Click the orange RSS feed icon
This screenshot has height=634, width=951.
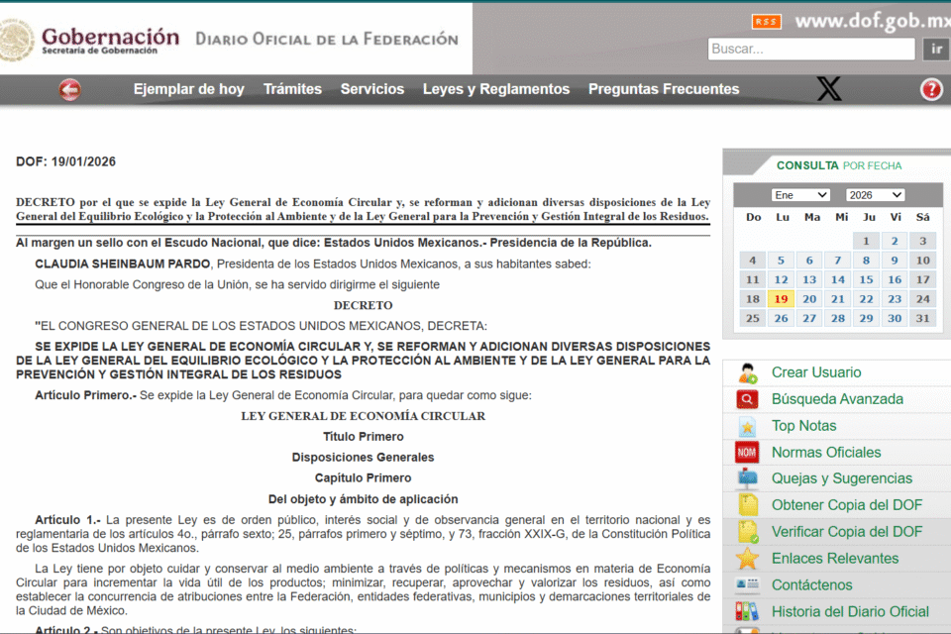pos(767,22)
